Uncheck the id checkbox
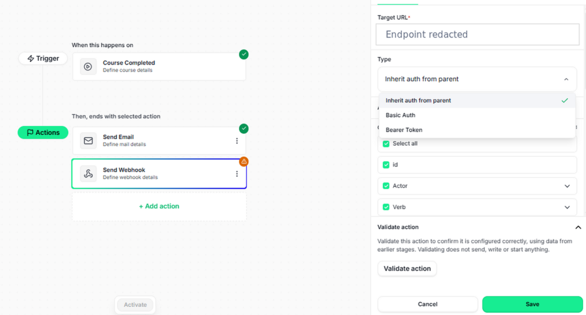 pyautogui.click(x=386, y=165)
